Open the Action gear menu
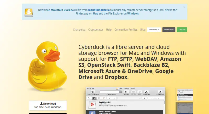This screenshot has height=114, width=209. (126, 92)
